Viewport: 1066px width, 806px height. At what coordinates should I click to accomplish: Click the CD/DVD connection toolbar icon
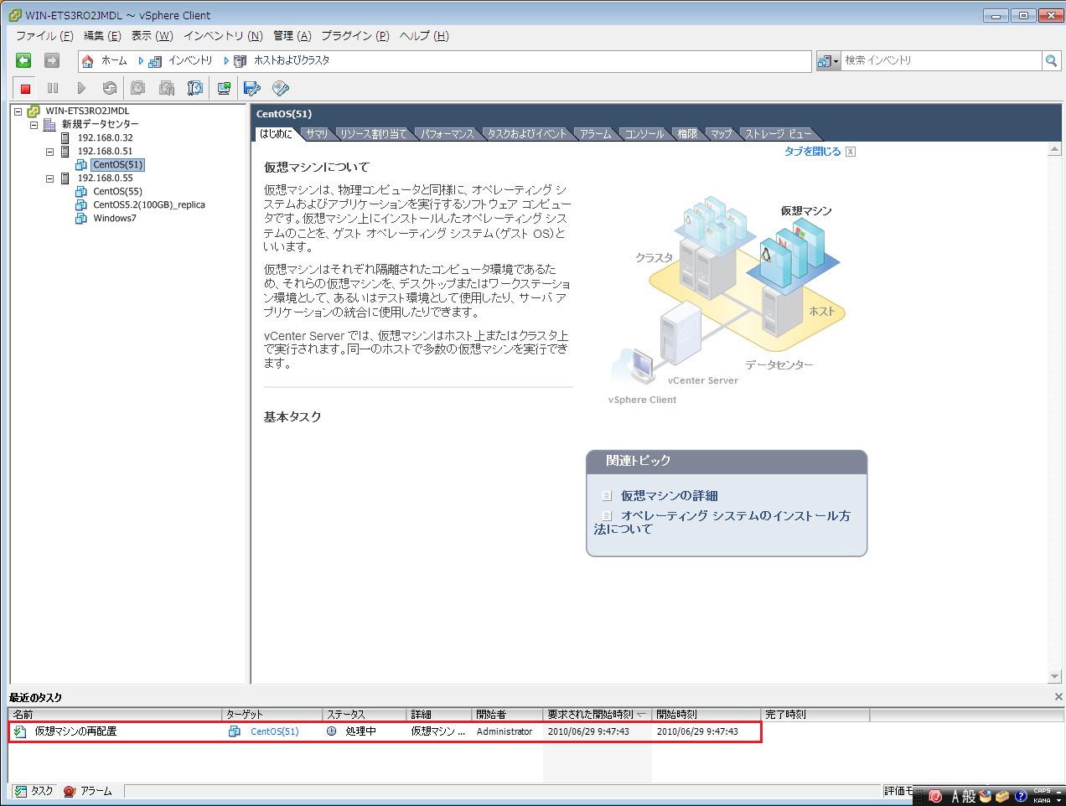(281, 88)
